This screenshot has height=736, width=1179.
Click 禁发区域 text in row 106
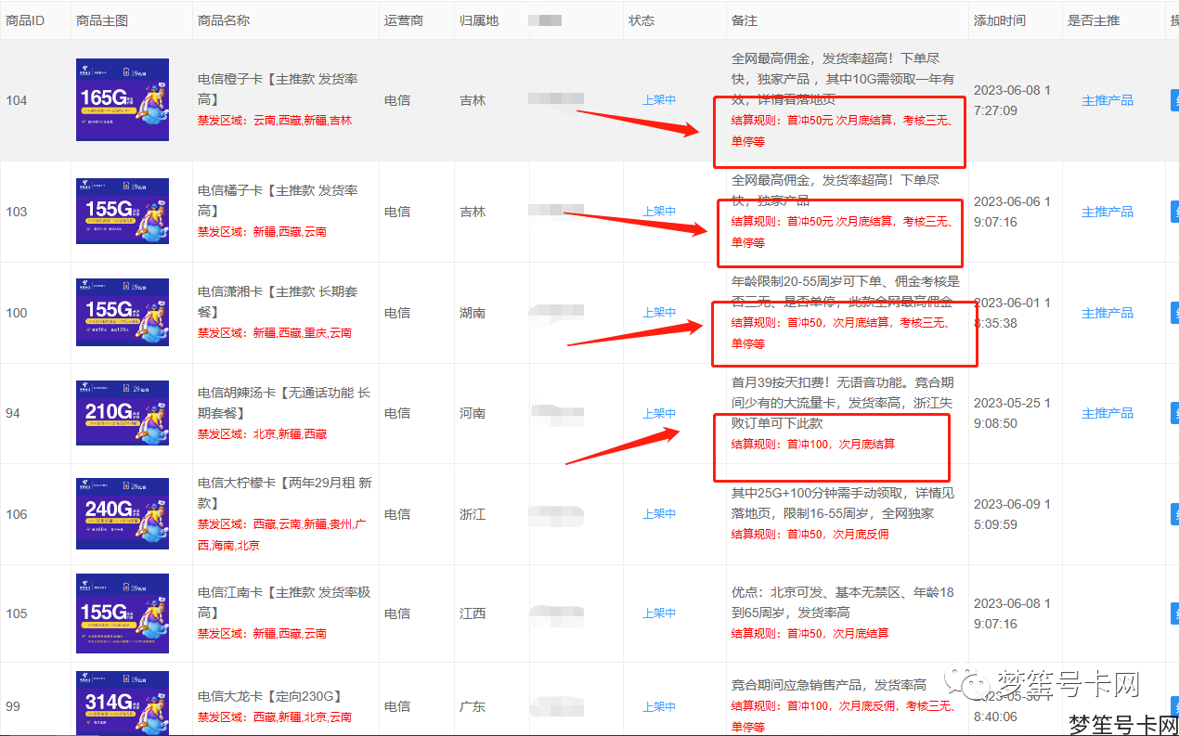tap(281, 535)
